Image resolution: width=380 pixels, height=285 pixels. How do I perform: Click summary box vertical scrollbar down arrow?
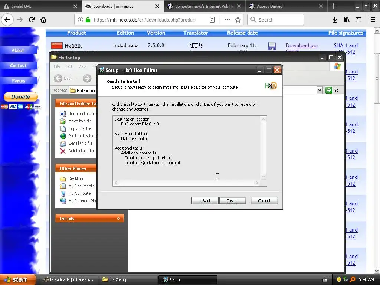pos(263,177)
